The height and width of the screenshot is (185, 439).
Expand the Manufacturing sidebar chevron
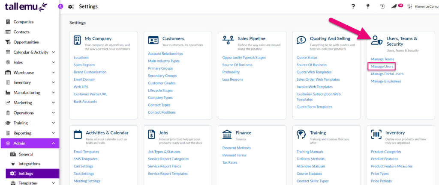54,93
